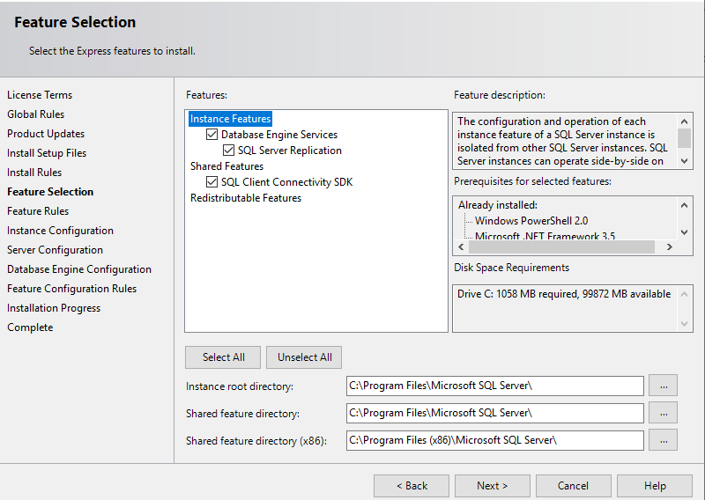705x500 pixels.
Task: Select the Shared Features tree node
Action: click(226, 166)
